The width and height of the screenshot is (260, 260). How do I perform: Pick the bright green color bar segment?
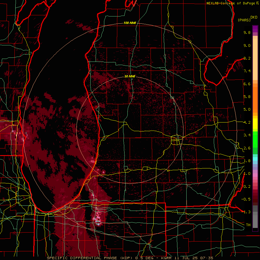click(x=255, y=139)
